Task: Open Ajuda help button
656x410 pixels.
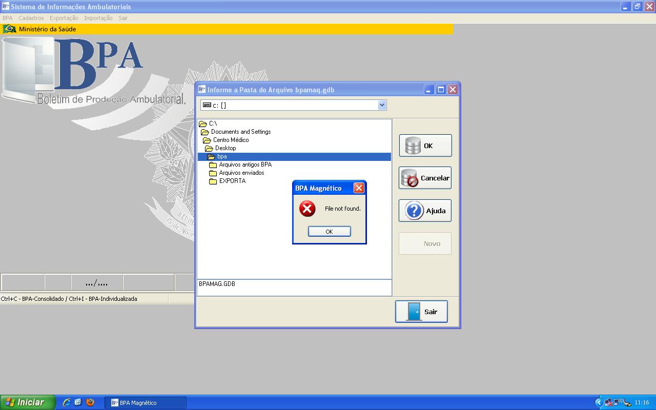Action: pyautogui.click(x=425, y=211)
